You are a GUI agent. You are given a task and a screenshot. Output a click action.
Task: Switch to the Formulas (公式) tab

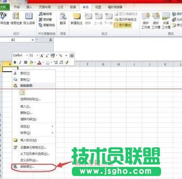pyautogui.click(x=60, y=7)
